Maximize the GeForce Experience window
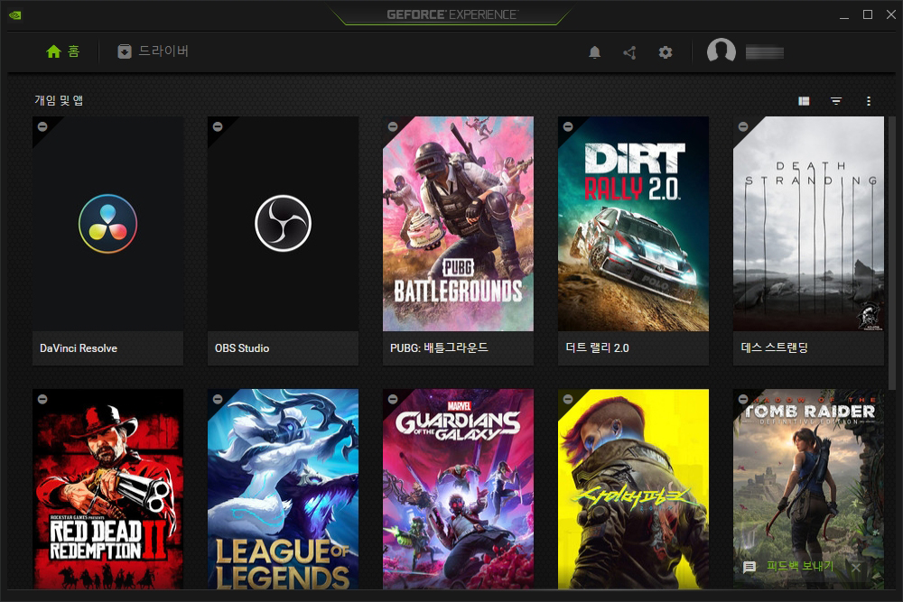The image size is (903, 602). 867,14
